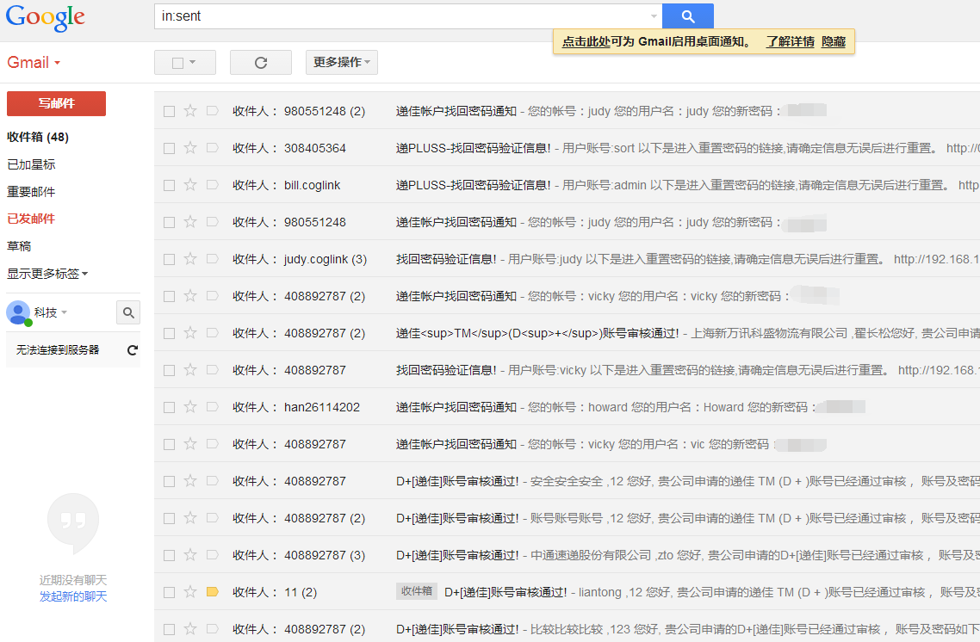Open chat contact search

[x=128, y=312]
